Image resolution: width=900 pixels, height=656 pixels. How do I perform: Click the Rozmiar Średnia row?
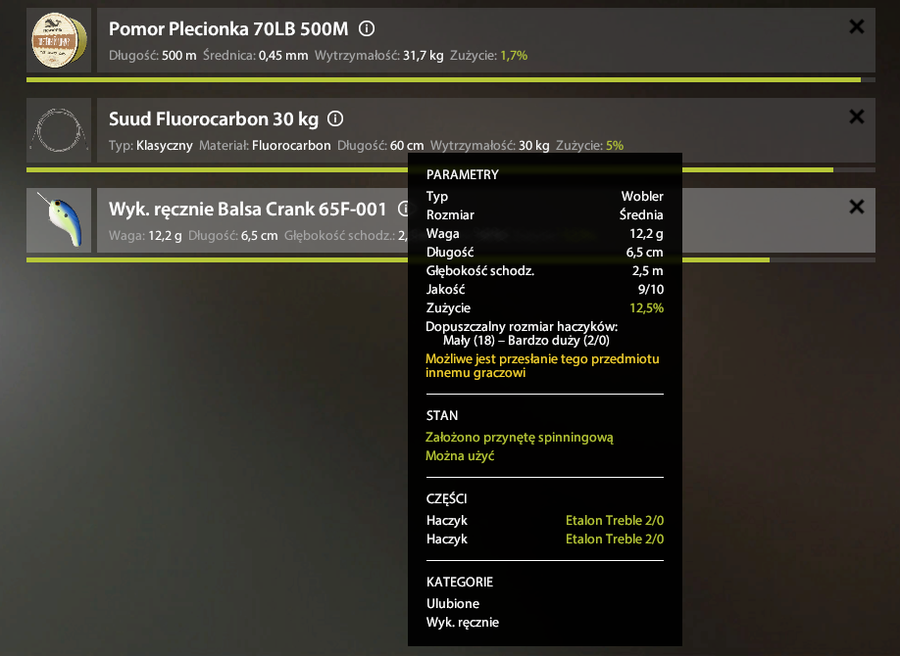(x=545, y=215)
